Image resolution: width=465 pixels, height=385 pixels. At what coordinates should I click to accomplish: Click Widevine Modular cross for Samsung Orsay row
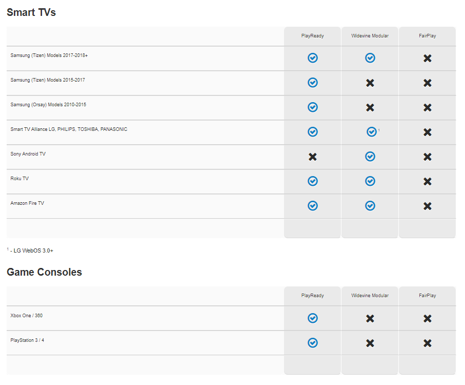click(x=370, y=107)
